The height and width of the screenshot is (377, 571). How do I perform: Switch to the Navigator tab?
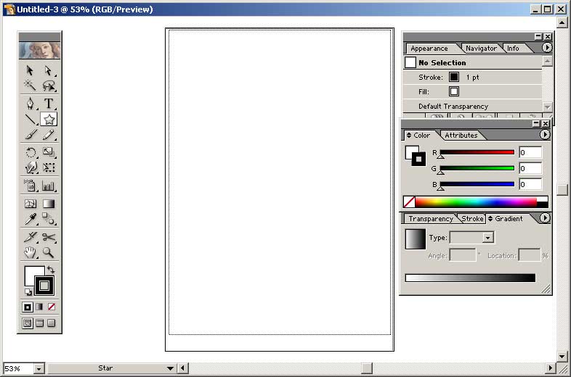pyautogui.click(x=481, y=49)
